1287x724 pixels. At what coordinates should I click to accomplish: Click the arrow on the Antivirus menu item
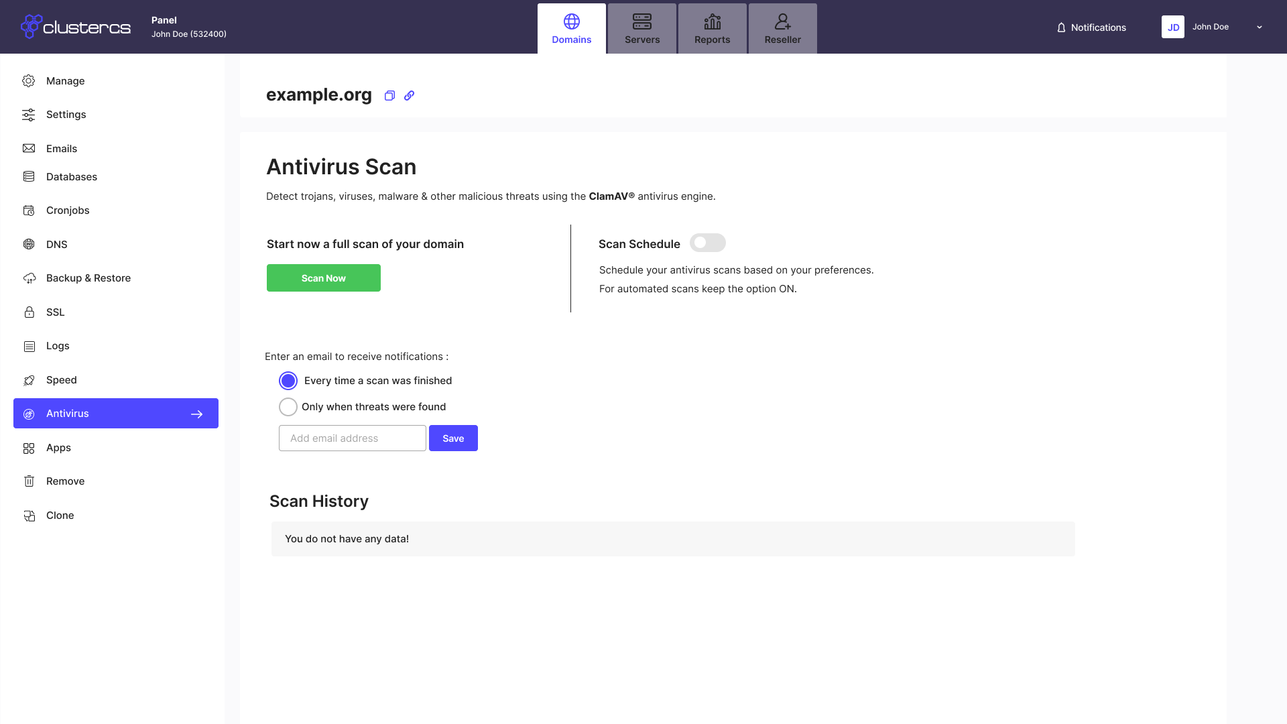coord(196,414)
